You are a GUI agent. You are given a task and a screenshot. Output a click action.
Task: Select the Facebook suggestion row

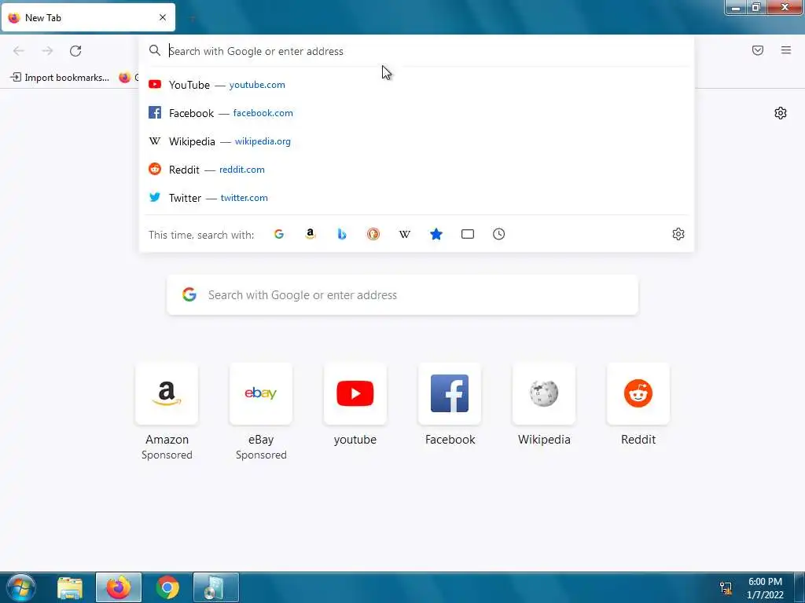point(417,113)
